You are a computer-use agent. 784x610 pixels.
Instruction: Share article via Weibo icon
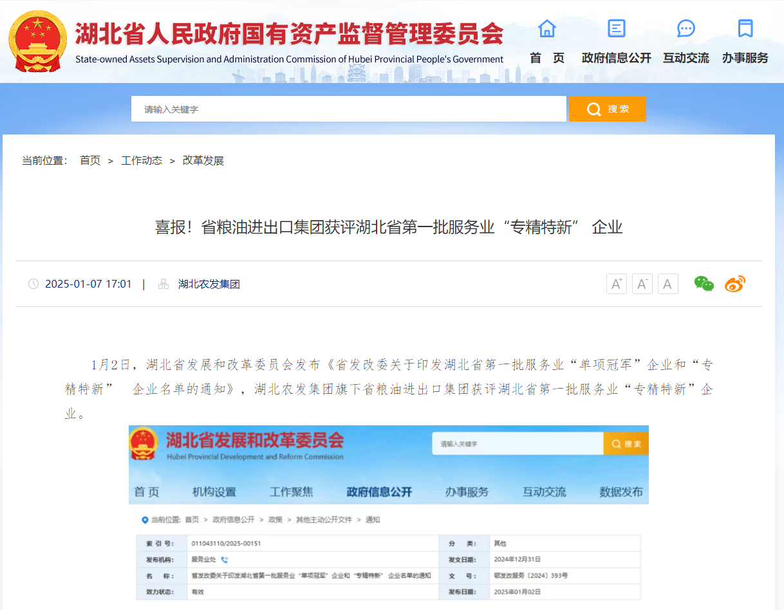click(734, 284)
